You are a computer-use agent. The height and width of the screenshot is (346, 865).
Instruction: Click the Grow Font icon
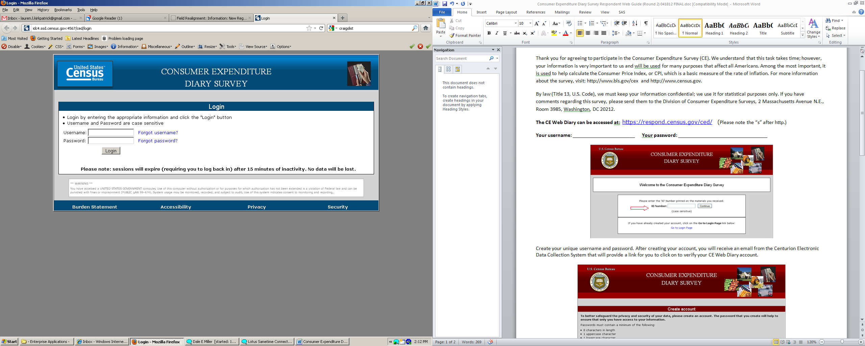coord(537,23)
